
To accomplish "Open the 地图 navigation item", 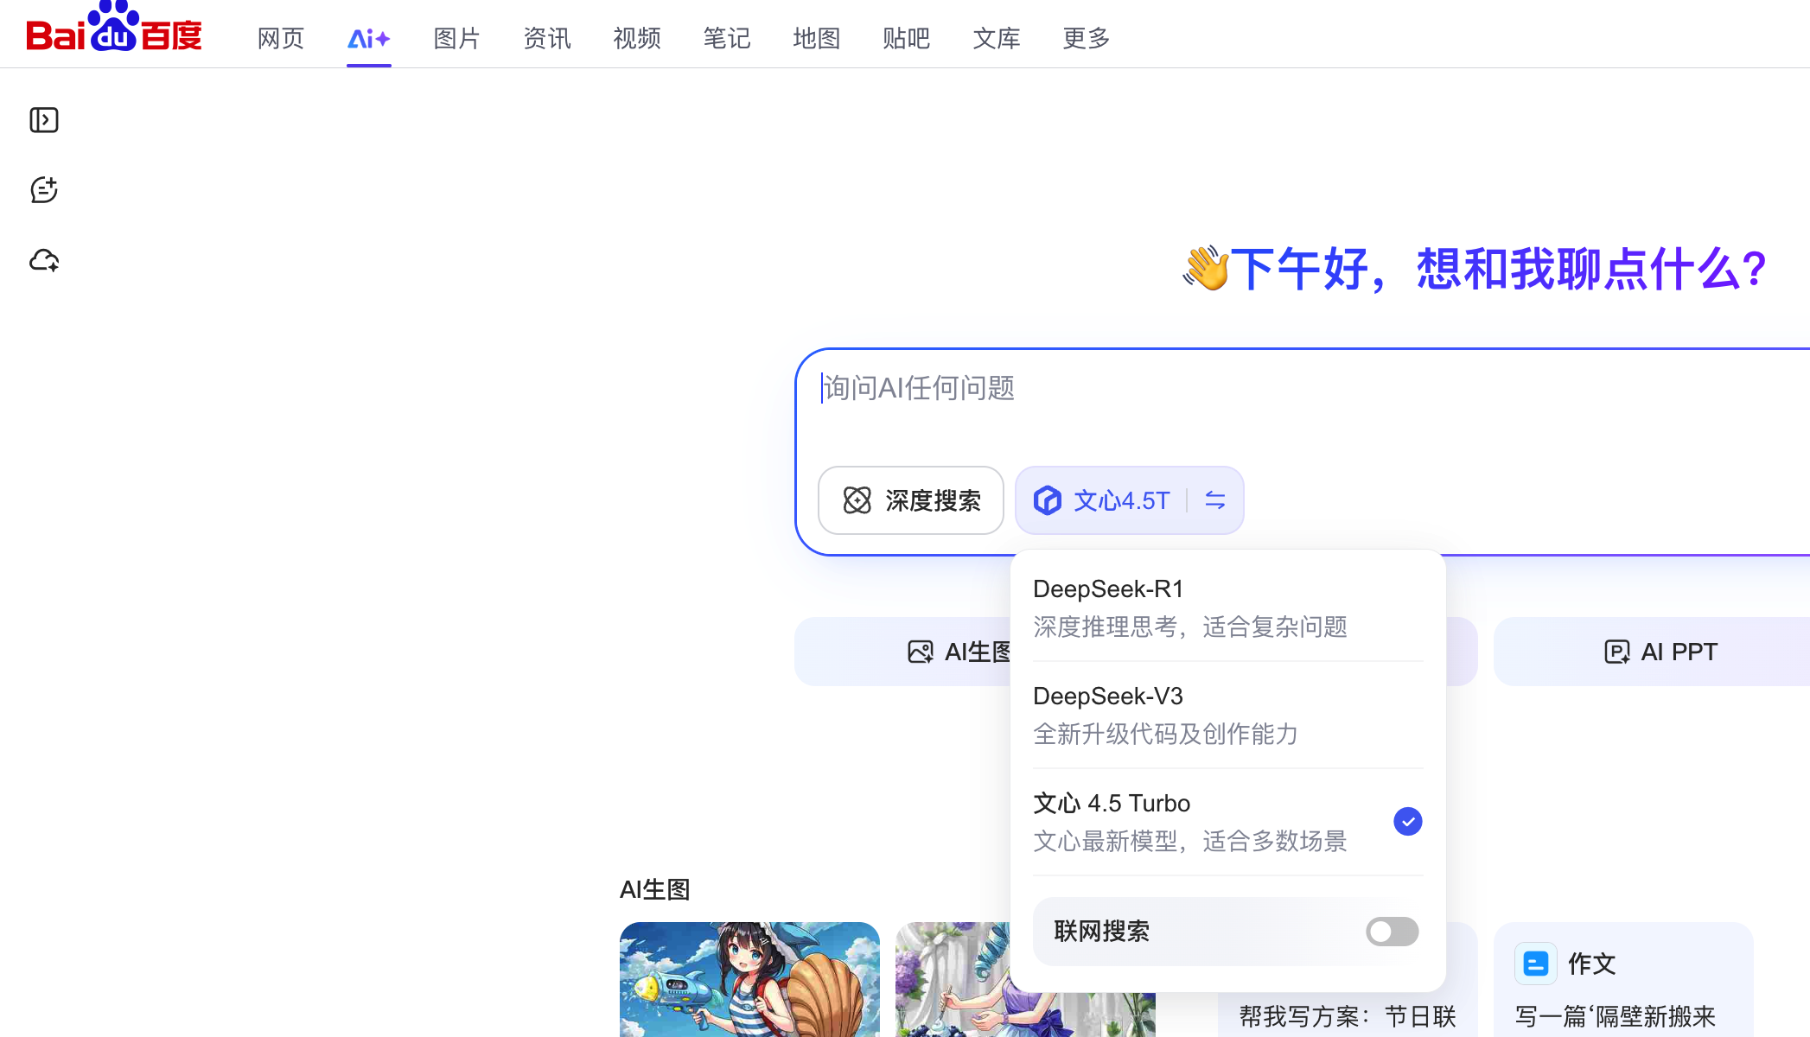I will (816, 38).
